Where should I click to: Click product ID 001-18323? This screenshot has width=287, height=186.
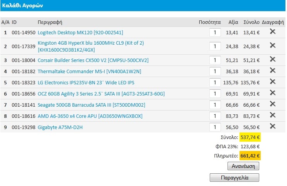[24, 82]
